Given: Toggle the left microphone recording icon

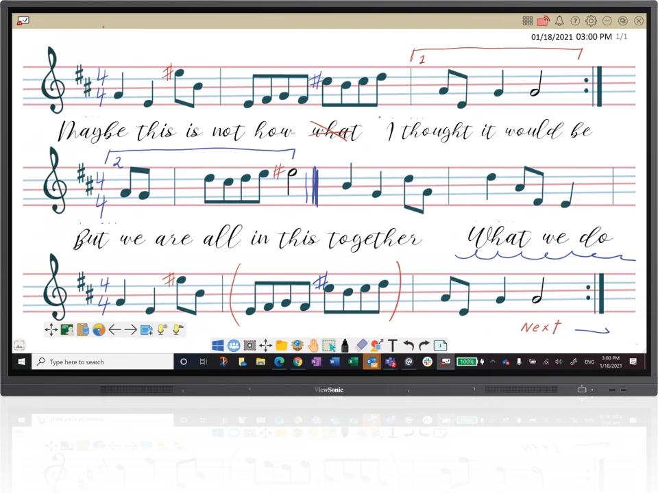Looking at the screenshot, I should (162, 329).
